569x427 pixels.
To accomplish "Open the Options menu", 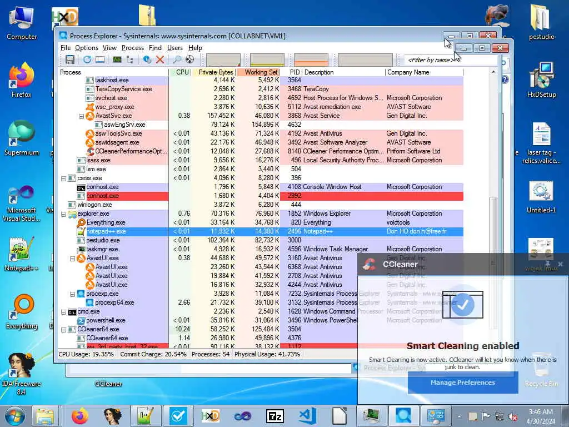I will (86, 48).
